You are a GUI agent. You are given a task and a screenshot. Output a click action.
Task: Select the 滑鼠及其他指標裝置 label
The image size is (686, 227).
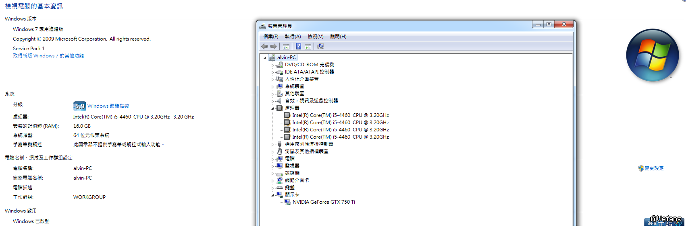(307, 151)
